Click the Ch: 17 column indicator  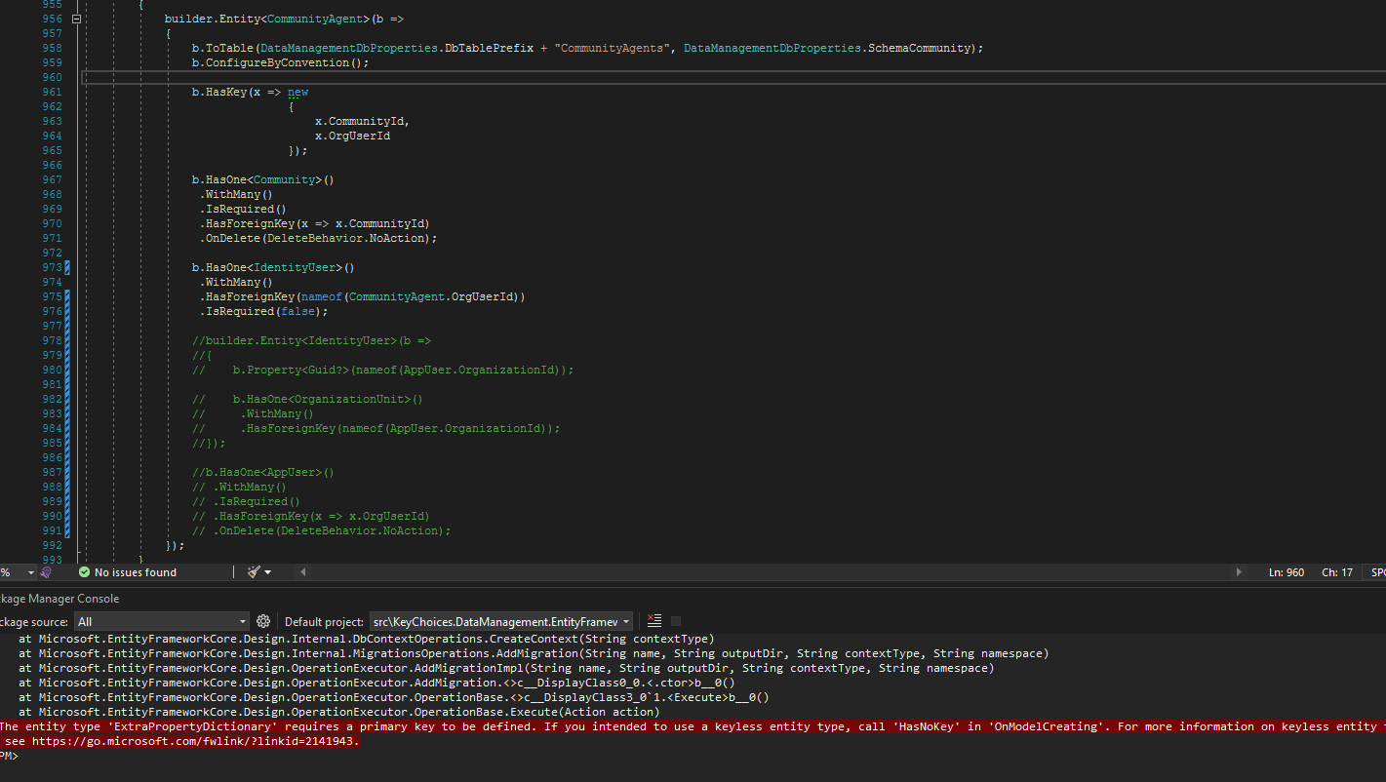pyautogui.click(x=1336, y=572)
